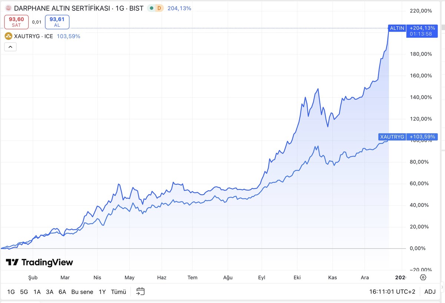Click the D data-delay badge

(159, 8)
